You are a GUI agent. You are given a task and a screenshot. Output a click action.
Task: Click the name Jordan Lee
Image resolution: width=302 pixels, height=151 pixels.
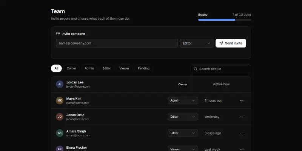(75, 82)
